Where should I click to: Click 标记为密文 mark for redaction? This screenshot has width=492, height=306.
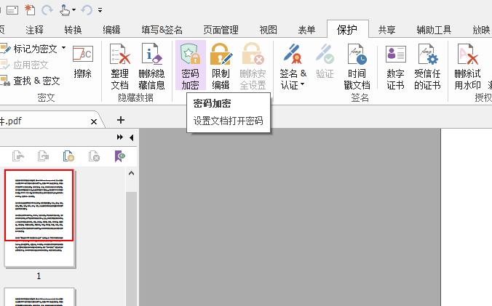tap(30, 49)
